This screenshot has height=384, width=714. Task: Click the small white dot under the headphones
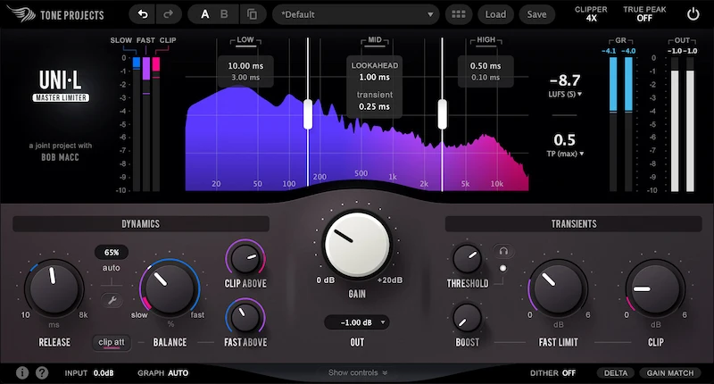coord(502,268)
